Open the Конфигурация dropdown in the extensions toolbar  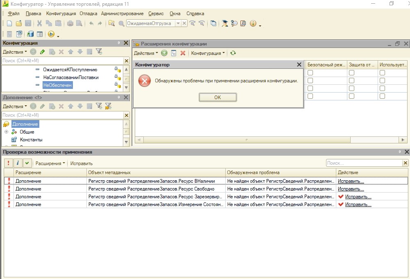(208, 53)
